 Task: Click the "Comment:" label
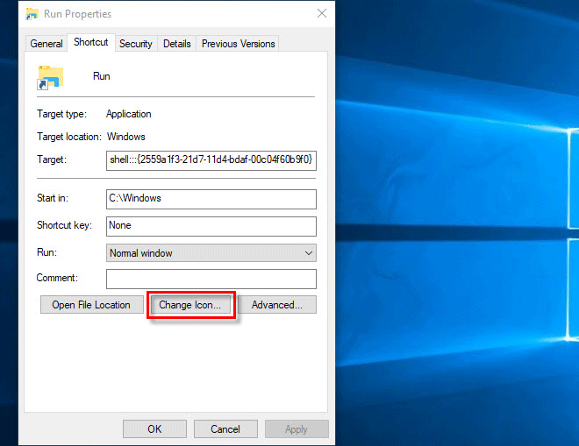(57, 278)
